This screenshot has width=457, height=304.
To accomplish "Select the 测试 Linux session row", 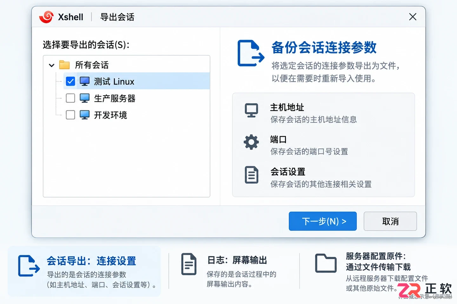I will coord(136,81).
